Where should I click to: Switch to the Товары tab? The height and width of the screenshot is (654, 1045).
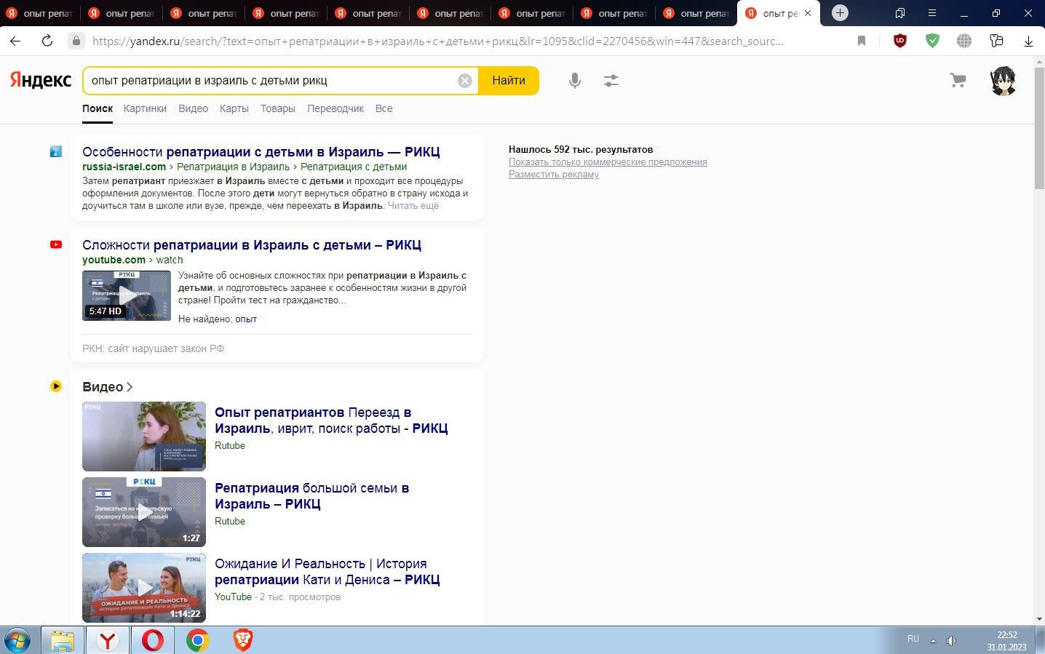click(x=278, y=108)
